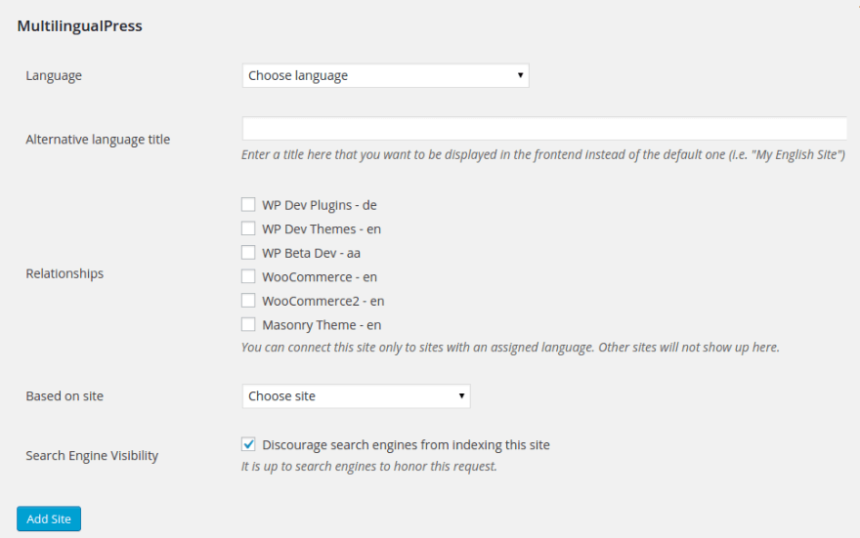Select the WooCommerce2 - en checkbox
This screenshot has width=860, height=538.
tap(248, 300)
